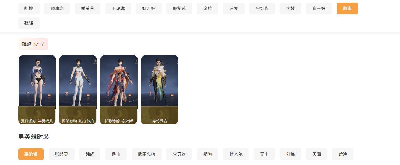400x165 pixels.
Task: Select the 顾清寒 heroine tab
Action: tap(57, 8)
